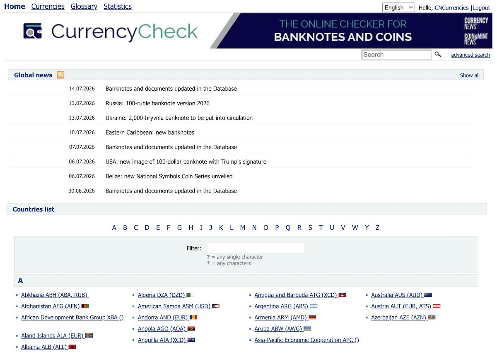Open Ukraine 2,000-hryvnia banknote news
This screenshot has width=497, height=364.
[179, 118]
